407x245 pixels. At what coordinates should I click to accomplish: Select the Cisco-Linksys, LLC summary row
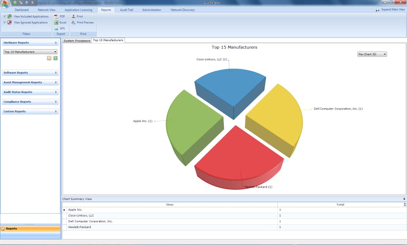tap(234, 215)
